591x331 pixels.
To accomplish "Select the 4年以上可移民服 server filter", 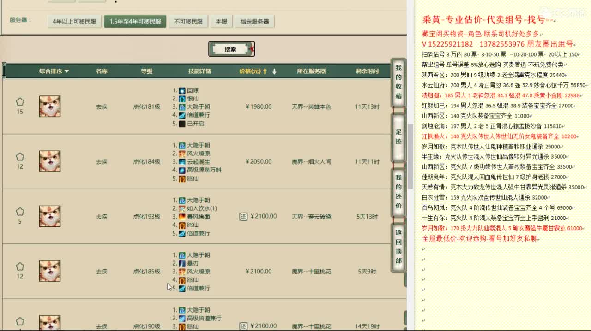I will (74, 21).
